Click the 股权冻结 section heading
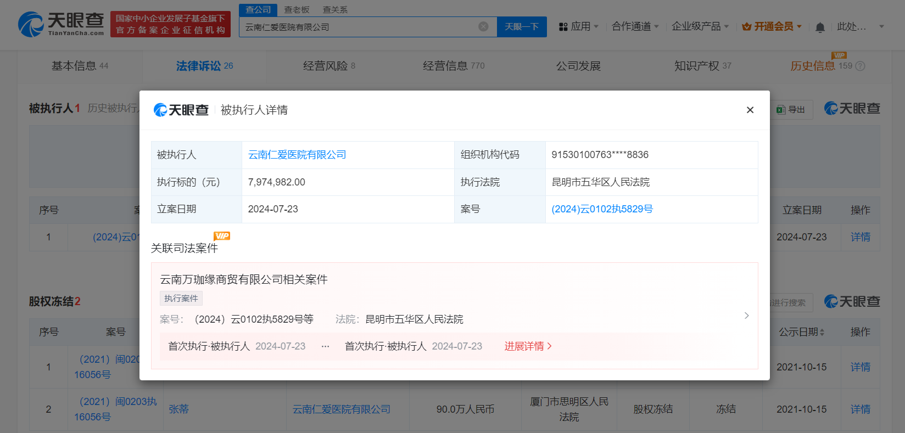Image resolution: width=905 pixels, height=433 pixels. (x=54, y=301)
